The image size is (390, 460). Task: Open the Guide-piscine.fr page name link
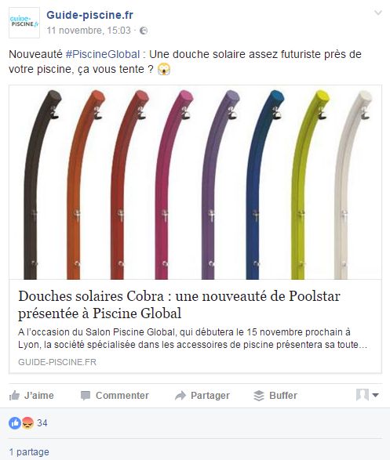coord(90,15)
